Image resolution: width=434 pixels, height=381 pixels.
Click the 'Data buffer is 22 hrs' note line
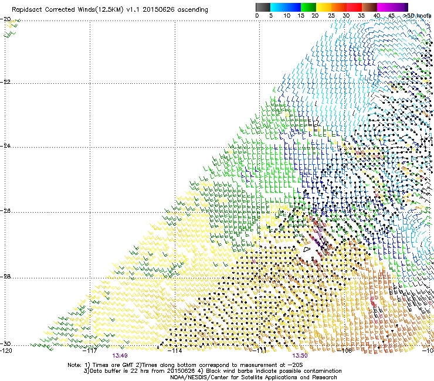pyautogui.click(x=212, y=371)
